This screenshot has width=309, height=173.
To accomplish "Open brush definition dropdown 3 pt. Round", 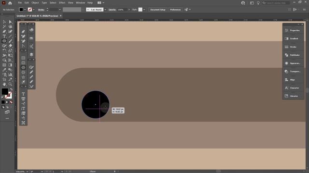I will [x=105, y=10].
